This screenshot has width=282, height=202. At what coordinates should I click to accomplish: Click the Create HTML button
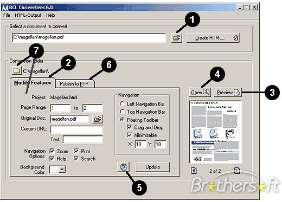[213, 38]
